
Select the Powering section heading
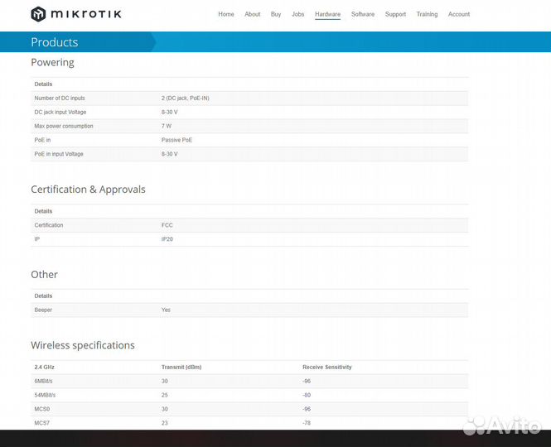click(x=52, y=63)
